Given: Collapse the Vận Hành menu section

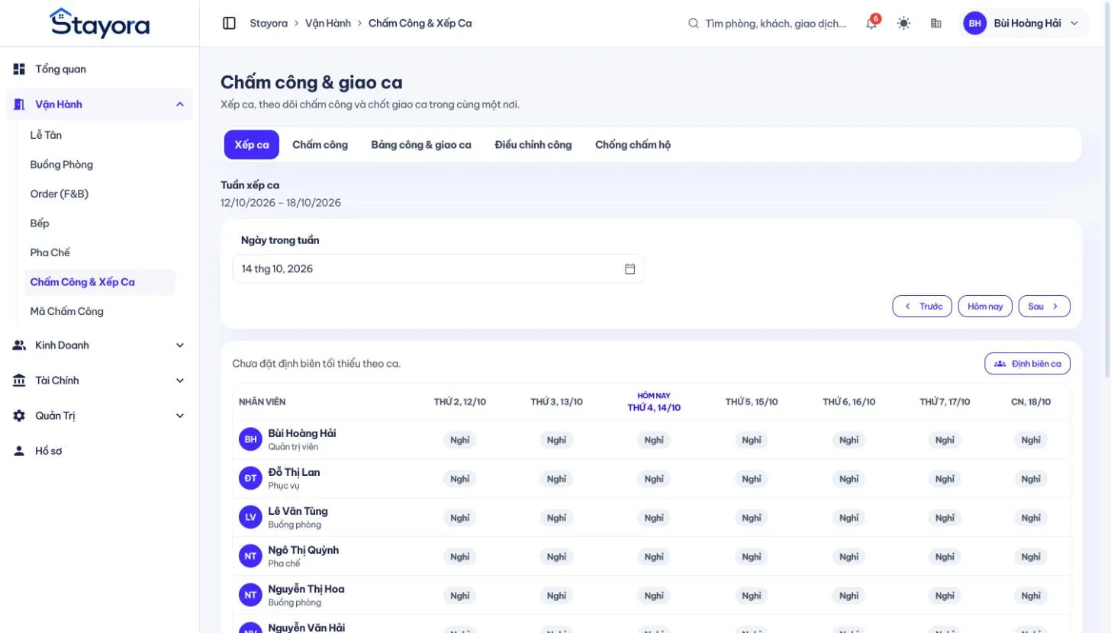Looking at the screenshot, I should point(180,104).
